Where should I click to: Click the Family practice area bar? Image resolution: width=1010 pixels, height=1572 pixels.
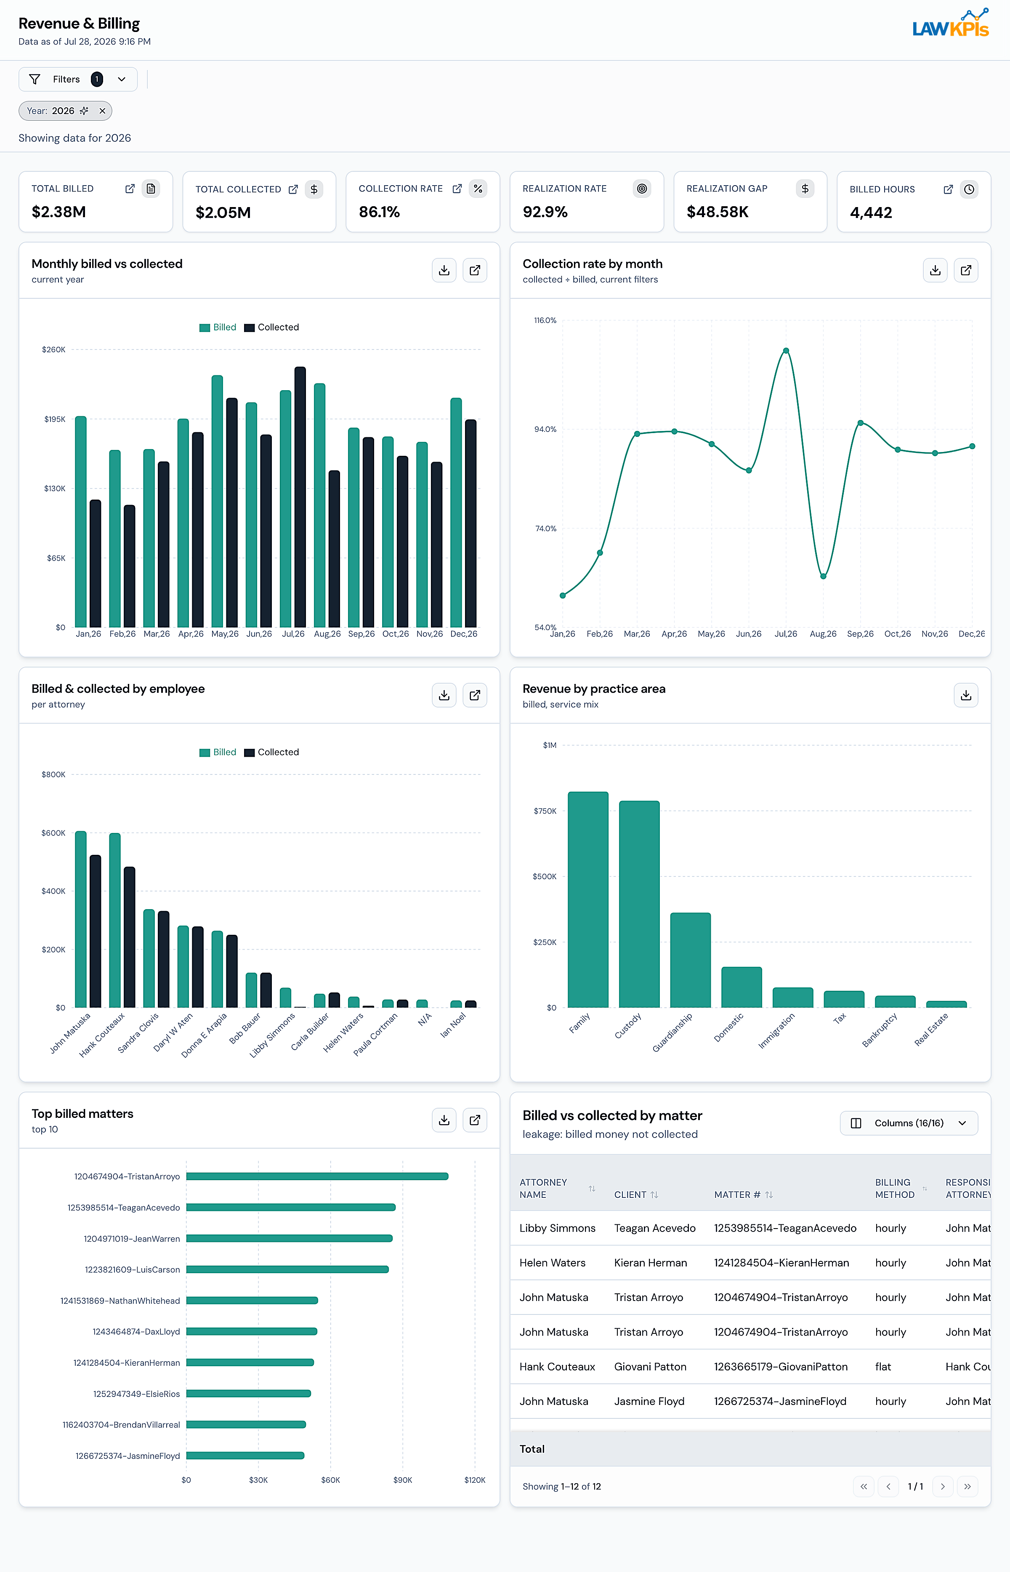pos(588,899)
